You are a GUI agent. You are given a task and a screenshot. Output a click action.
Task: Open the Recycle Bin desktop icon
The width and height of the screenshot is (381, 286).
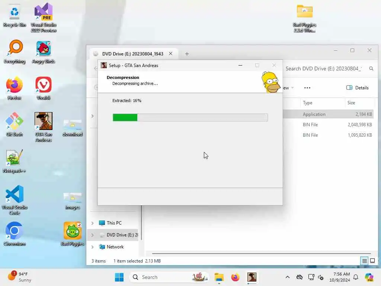[15, 15]
